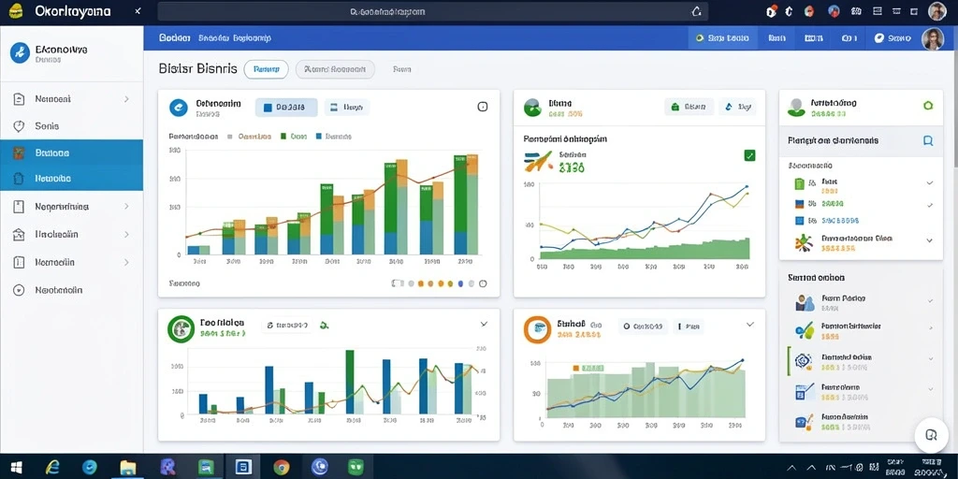Click the blue bookmark icon in the right panel
This screenshot has height=479, width=958.
(928, 141)
